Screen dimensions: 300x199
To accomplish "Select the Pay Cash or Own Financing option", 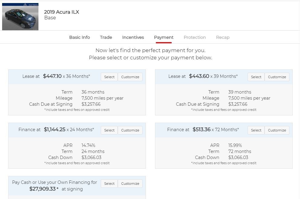I will pos(109,184).
